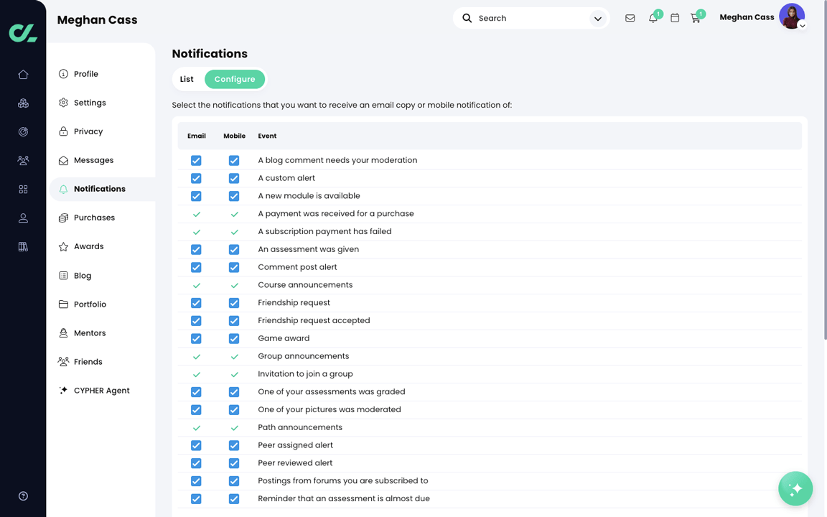
Task: Toggle Mobile for Friendship request
Action: [234, 303]
